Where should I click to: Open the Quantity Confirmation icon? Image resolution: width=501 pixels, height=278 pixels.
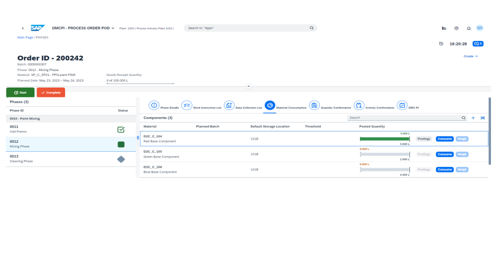pyautogui.click(x=314, y=105)
